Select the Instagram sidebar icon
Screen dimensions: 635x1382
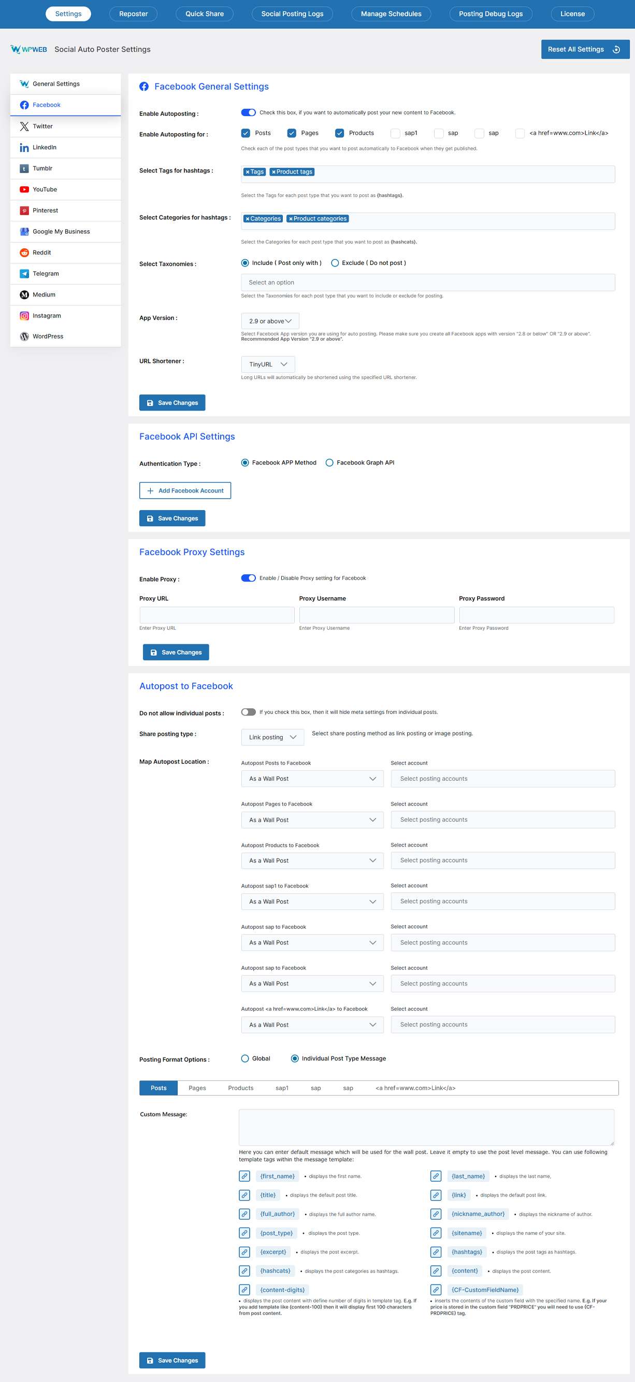(24, 316)
